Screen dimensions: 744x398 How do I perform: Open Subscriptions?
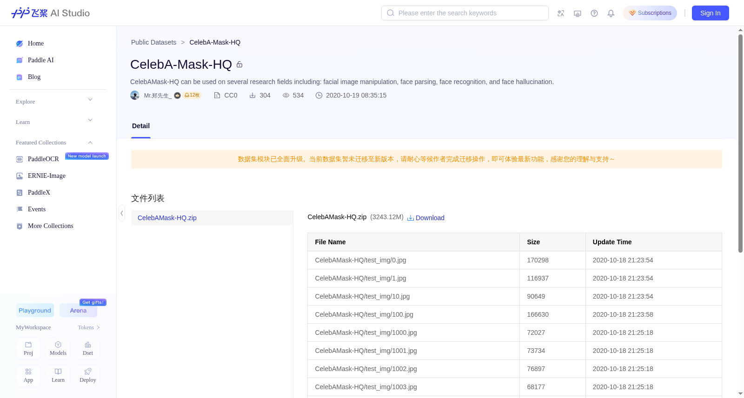point(650,13)
